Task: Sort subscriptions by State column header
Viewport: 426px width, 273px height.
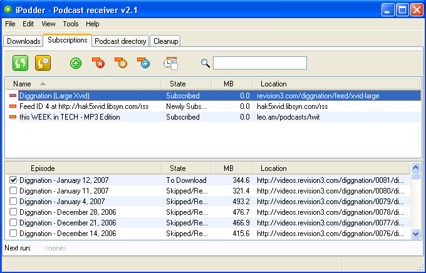Action: (x=187, y=84)
